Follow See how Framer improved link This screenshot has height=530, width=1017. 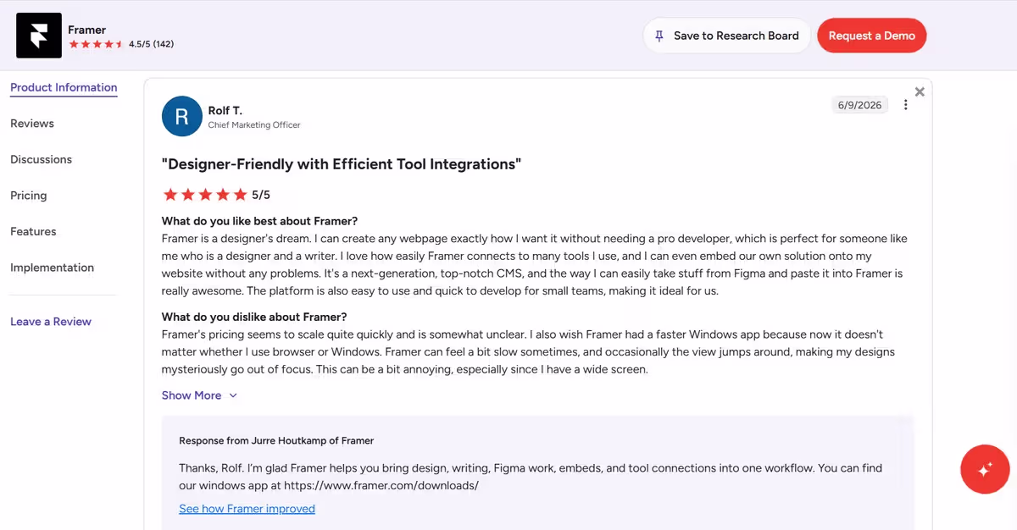tap(247, 509)
